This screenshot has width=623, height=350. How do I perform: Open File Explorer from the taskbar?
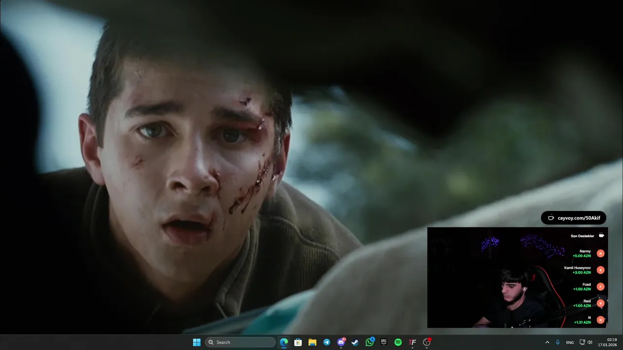(x=312, y=342)
